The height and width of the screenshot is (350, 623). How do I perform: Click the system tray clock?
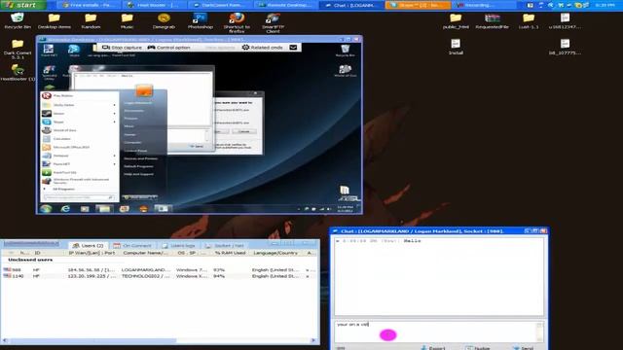[605, 5]
